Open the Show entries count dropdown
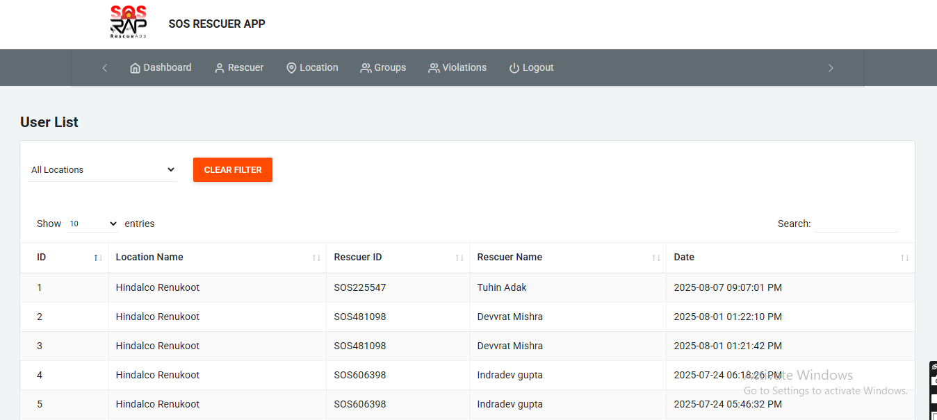The width and height of the screenshot is (937, 420). click(x=93, y=224)
